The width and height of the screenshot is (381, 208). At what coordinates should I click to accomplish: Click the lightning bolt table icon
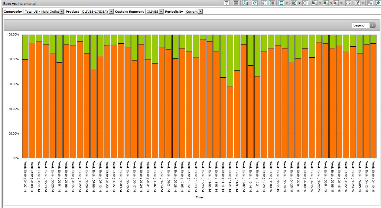point(245,3)
